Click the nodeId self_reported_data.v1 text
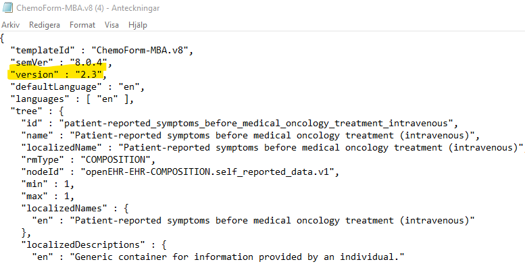Viewport: 525px width, 264px height. pyautogui.click(x=207, y=172)
